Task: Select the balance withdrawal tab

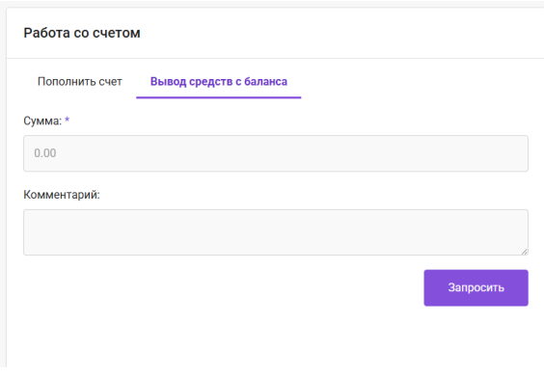Action: point(219,82)
